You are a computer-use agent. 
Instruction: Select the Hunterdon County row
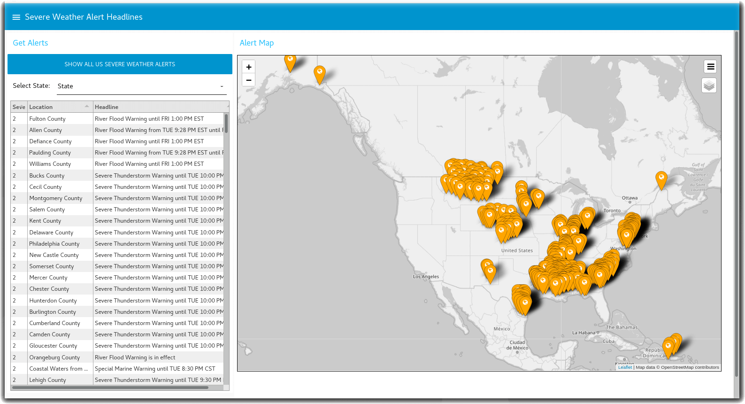tap(117, 301)
